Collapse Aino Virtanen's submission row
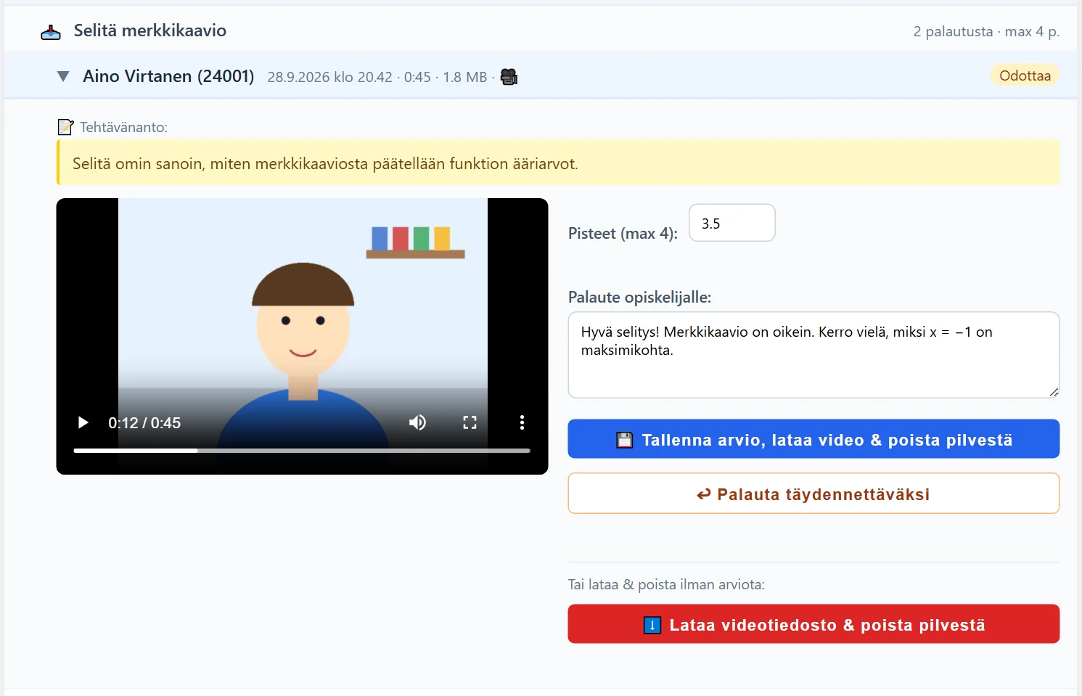The width and height of the screenshot is (1082, 696). 63,76
